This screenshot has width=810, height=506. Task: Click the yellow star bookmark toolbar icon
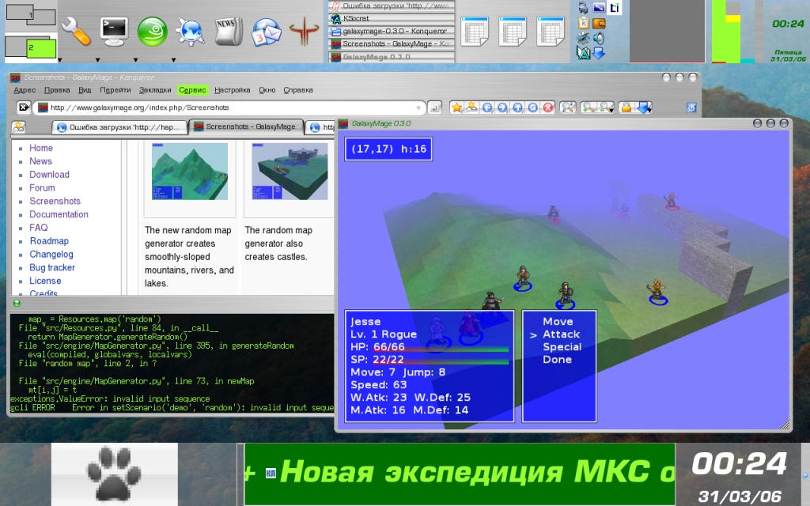(x=456, y=108)
